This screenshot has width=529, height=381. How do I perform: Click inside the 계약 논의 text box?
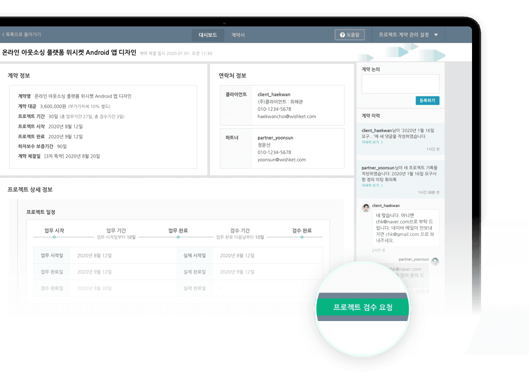[400, 84]
